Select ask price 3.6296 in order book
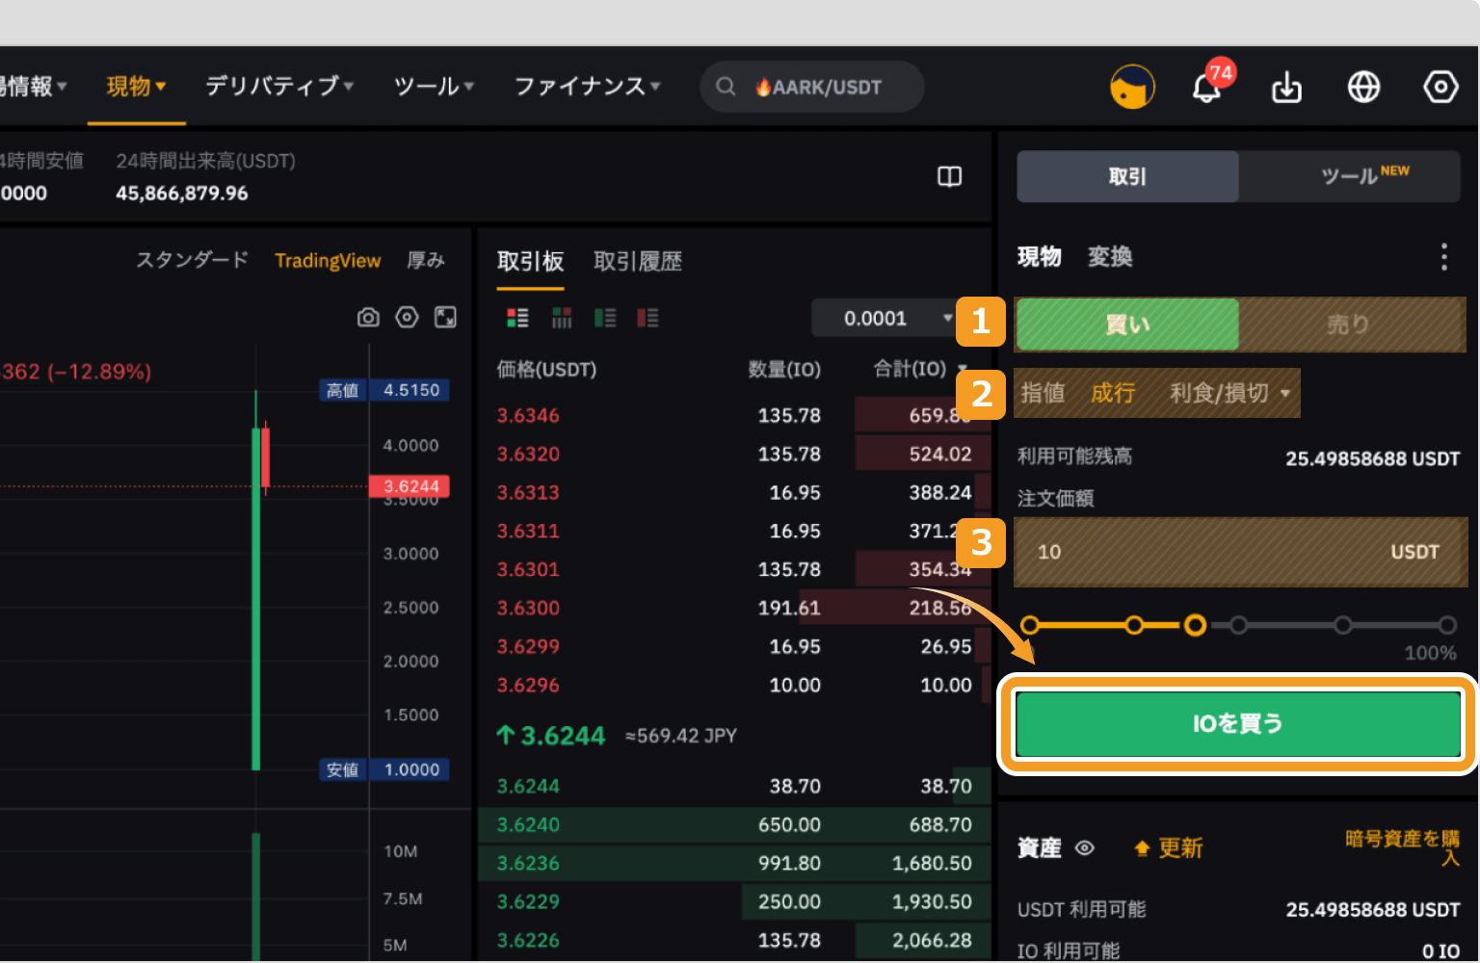1480x963 pixels. click(x=528, y=685)
